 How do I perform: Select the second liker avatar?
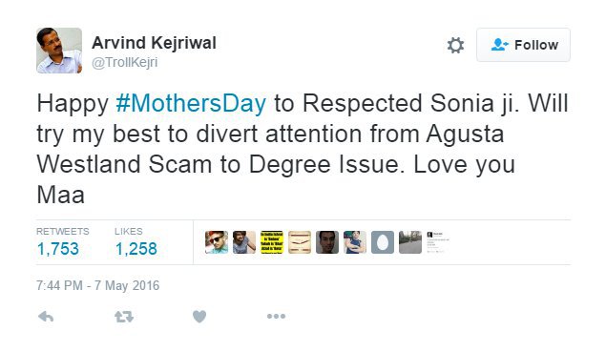244,242
